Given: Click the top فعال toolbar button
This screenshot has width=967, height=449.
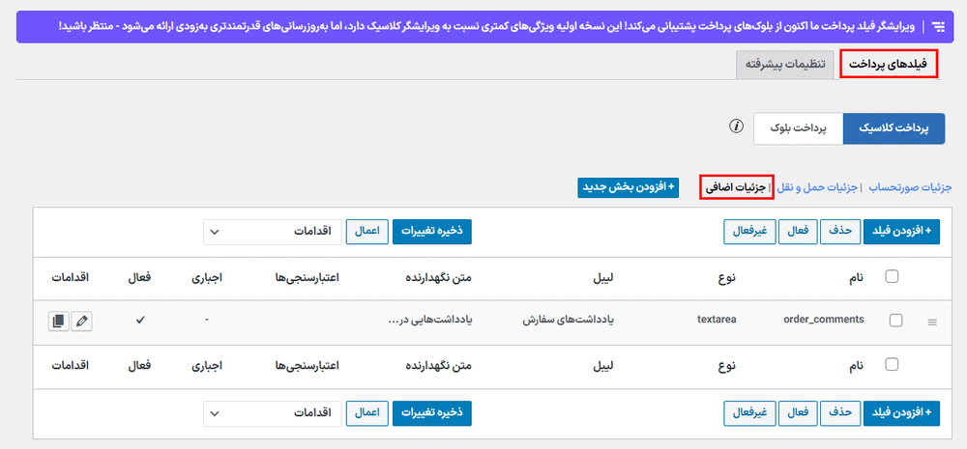Looking at the screenshot, I should pyautogui.click(x=798, y=232).
